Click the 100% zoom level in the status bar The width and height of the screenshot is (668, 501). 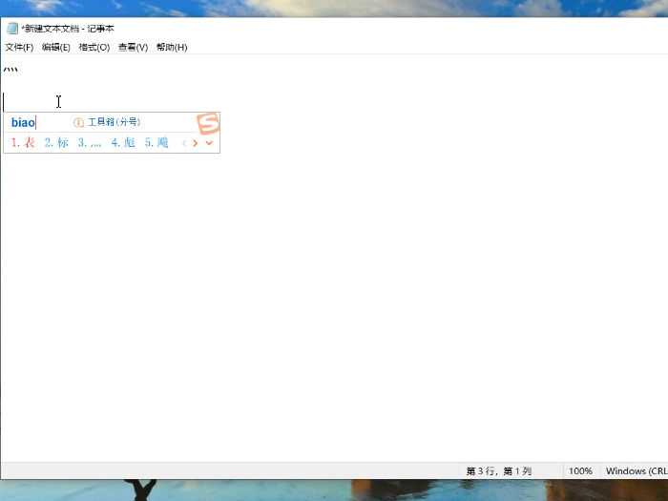(x=580, y=471)
